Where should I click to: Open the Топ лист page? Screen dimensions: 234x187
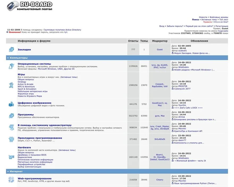point(224,20)
